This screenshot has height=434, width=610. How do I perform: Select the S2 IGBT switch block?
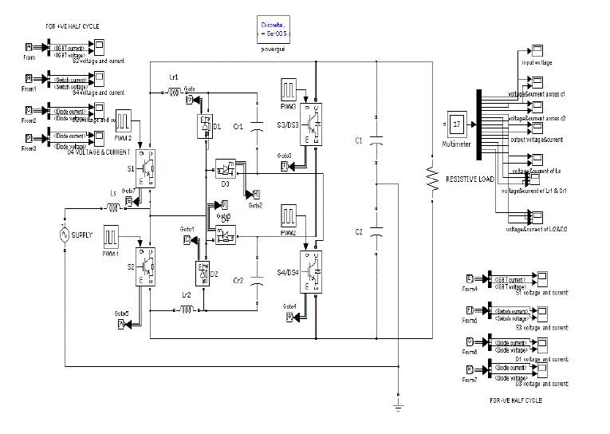pyautogui.click(x=148, y=266)
